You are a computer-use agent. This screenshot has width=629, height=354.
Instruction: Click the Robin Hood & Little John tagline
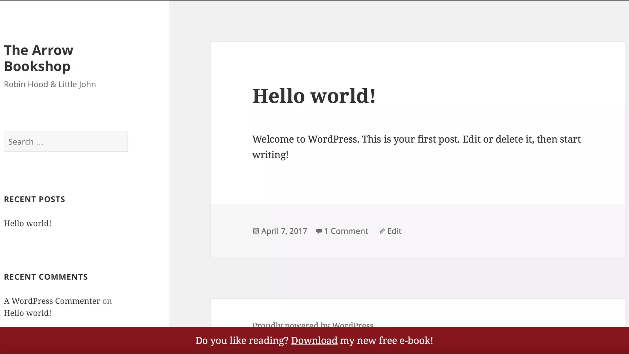(x=50, y=84)
